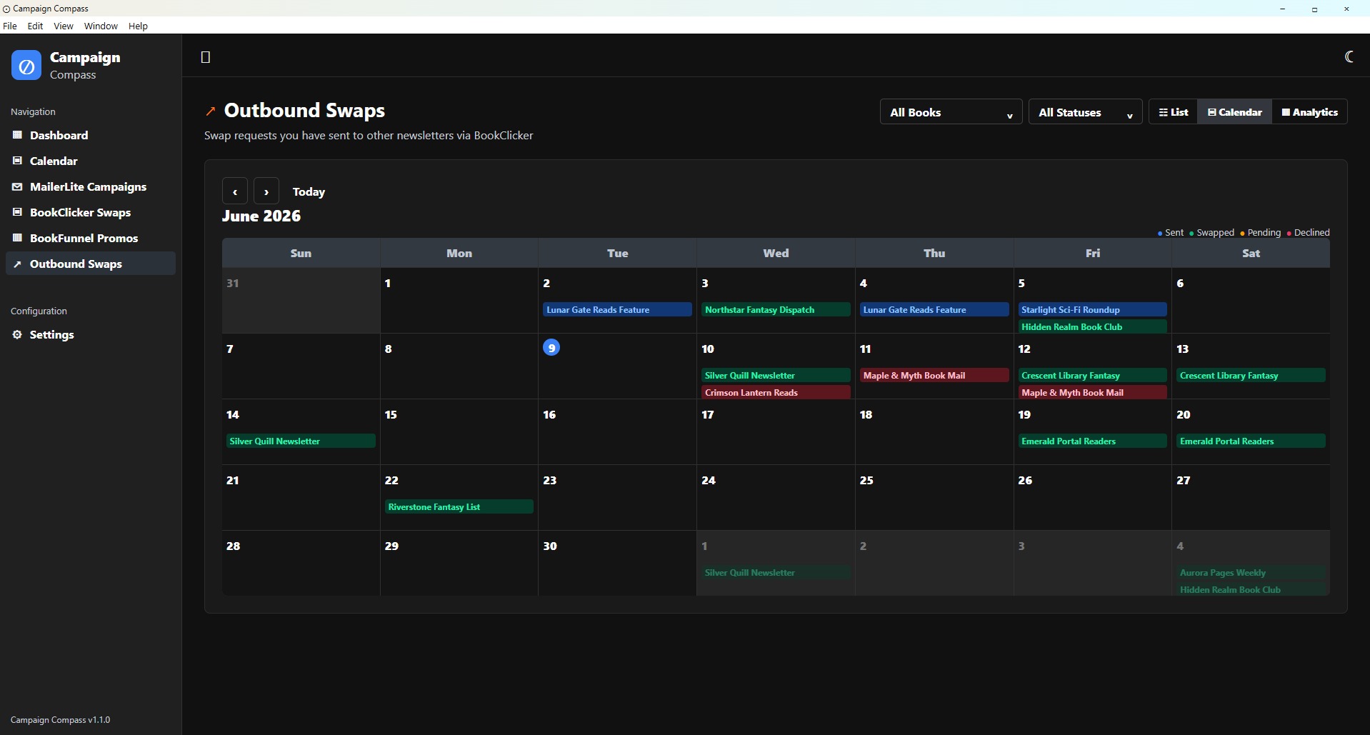Toggle the dark mode moon icon
The width and height of the screenshot is (1370, 735).
(1349, 57)
